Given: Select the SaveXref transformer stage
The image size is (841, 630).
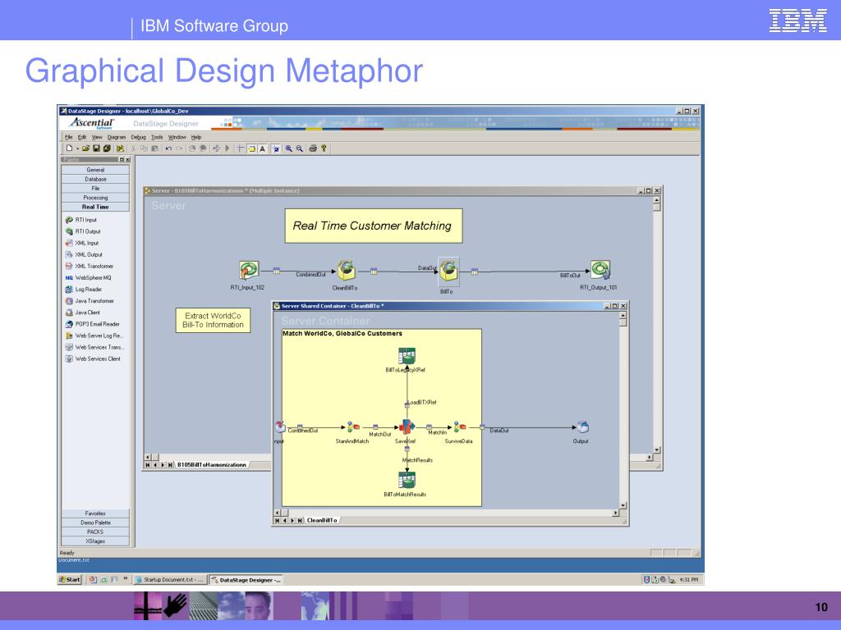Looking at the screenshot, I should click(406, 427).
